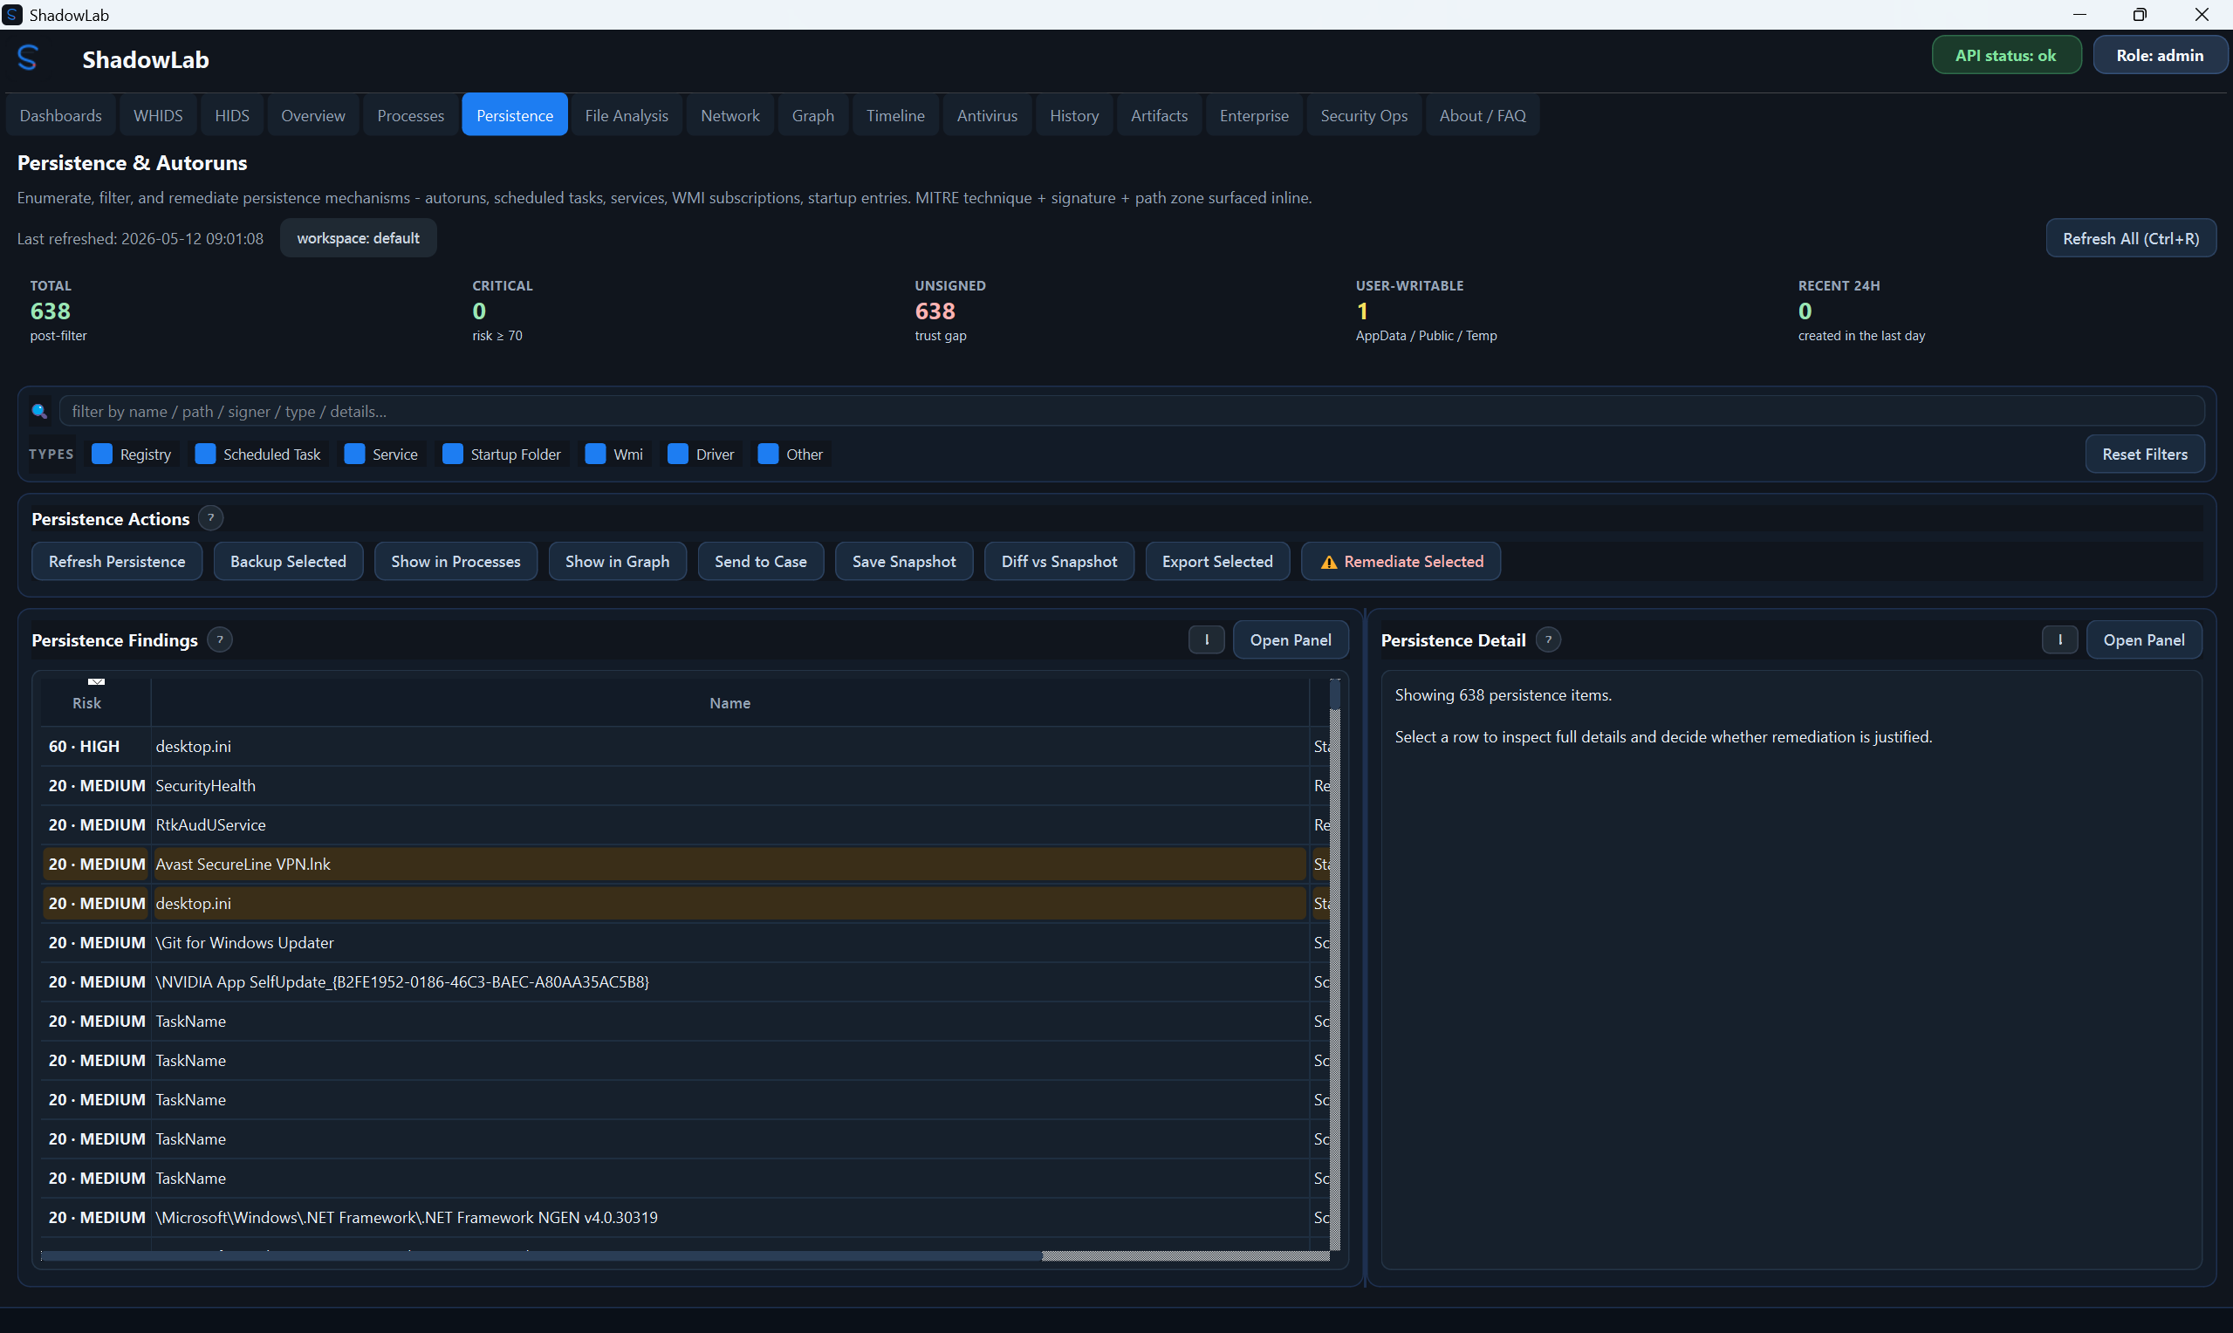The height and width of the screenshot is (1333, 2233).
Task: Switch to the Artifacts tab
Action: (x=1159, y=115)
